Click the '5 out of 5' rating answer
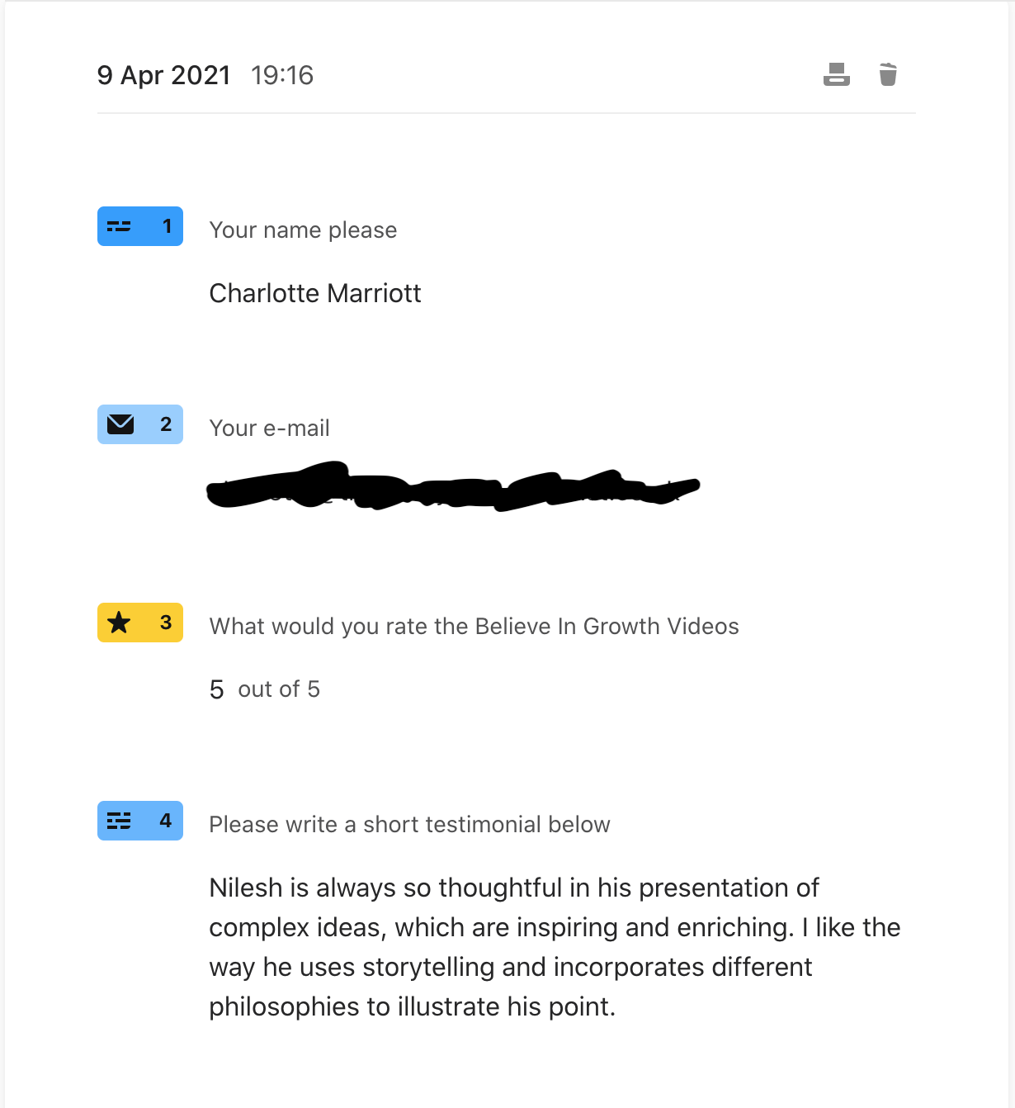The height and width of the screenshot is (1108, 1015). [x=265, y=689]
